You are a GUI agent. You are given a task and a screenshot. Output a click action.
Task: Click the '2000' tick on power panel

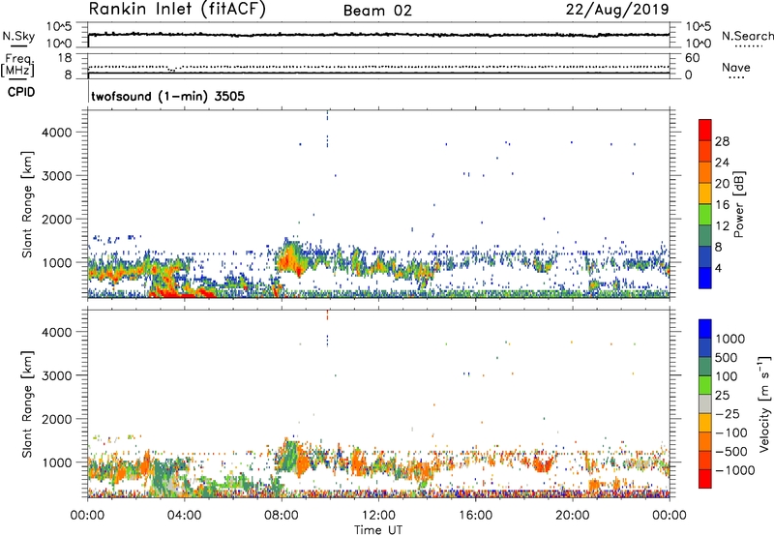click(x=57, y=219)
